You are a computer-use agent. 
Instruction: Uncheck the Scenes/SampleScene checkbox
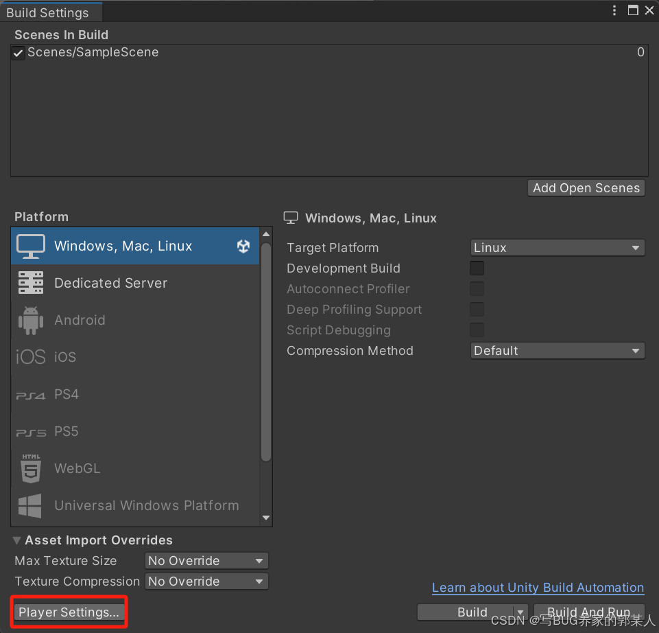(x=18, y=53)
